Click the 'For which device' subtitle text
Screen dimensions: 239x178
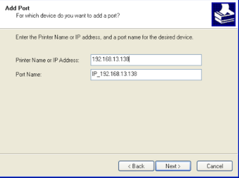(x=68, y=16)
